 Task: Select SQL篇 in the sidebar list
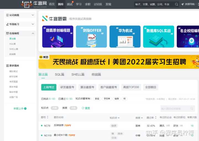tap(12, 44)
